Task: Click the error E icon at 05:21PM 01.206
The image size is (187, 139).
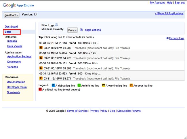Action: (41, 48)
